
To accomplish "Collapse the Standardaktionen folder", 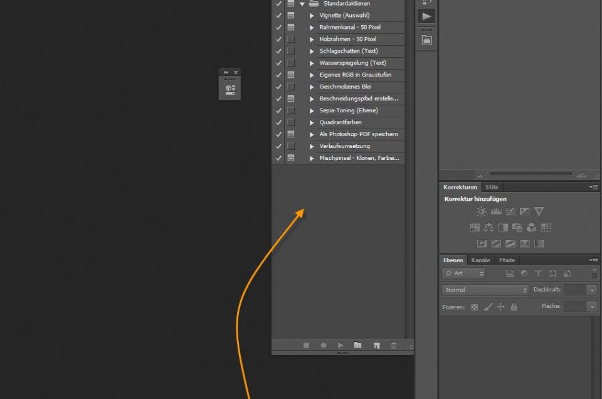I will 302,3.
